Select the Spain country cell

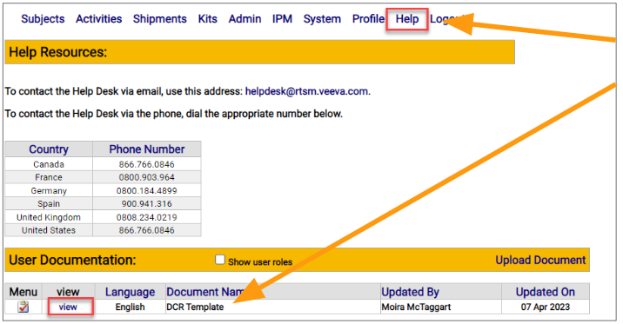49,204
